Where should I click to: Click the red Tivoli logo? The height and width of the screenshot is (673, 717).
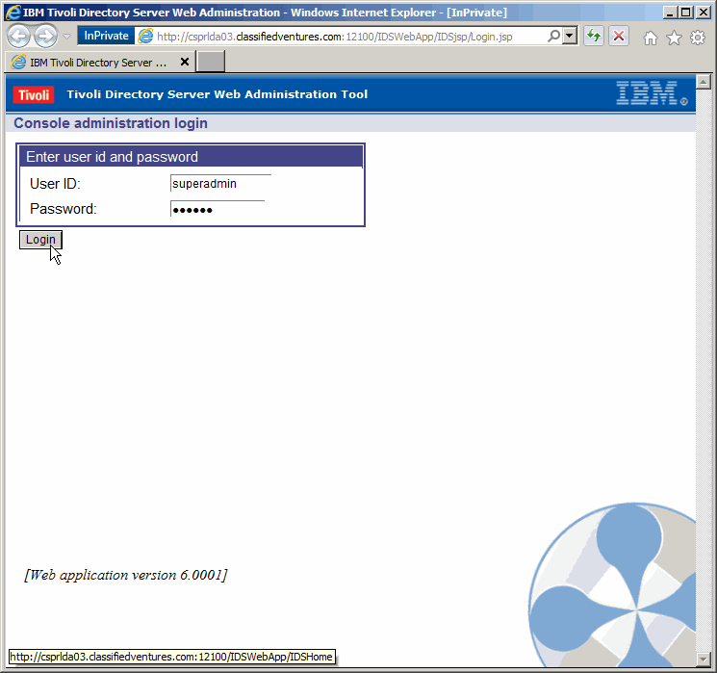(x=34, y=94)
